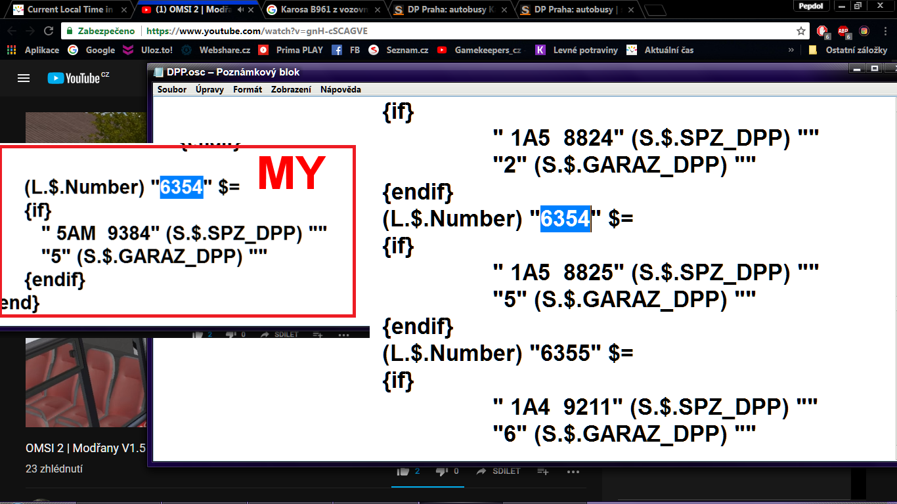
Task: Open the YouTube hamburger guide menu
Action: pos(24,78)
